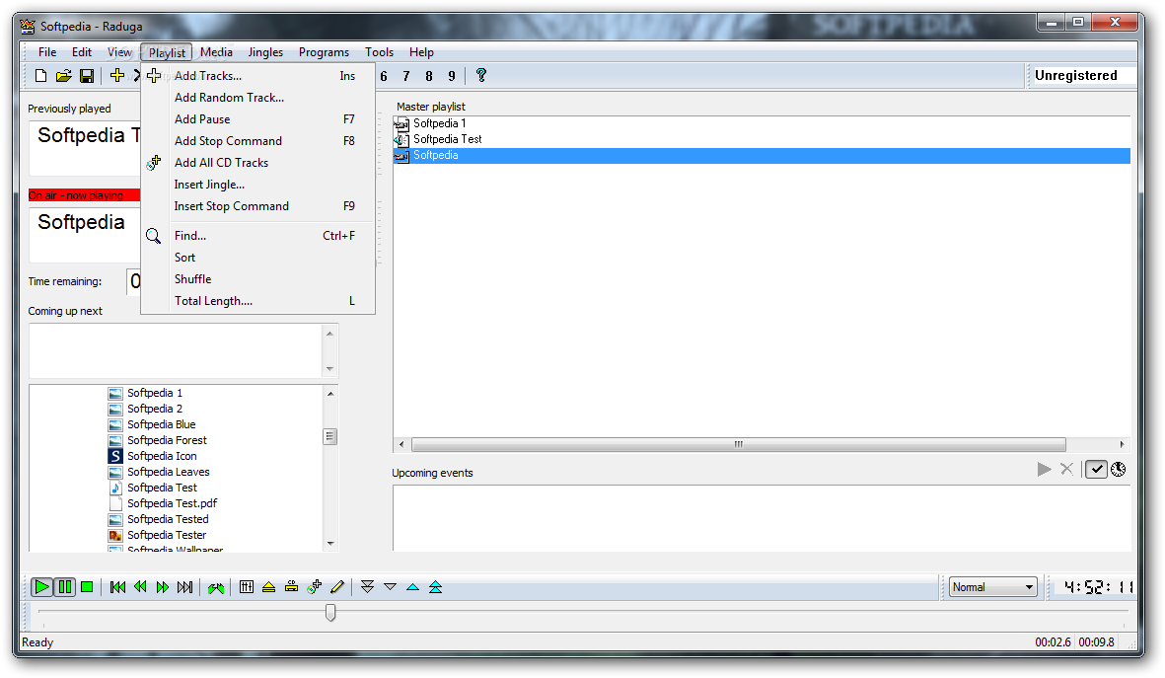Click the Open folder toolbar icon

pyautogui.click(x=64, y=75)
